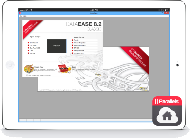Tap the iPad home button
Viewport: 190px width, 138px height.
coord(10,65)
